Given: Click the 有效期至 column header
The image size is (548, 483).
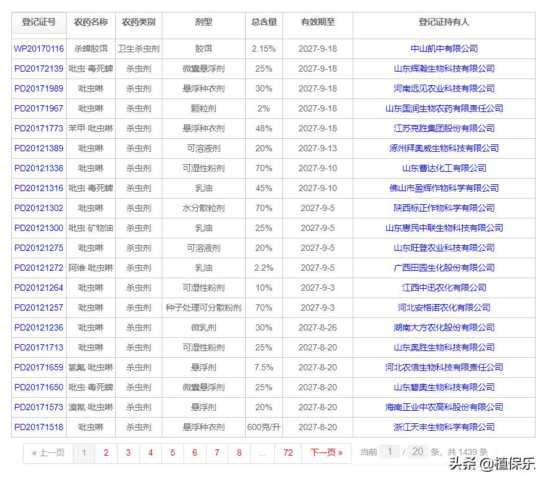Looking at the screenshot, I should (317, 21).
